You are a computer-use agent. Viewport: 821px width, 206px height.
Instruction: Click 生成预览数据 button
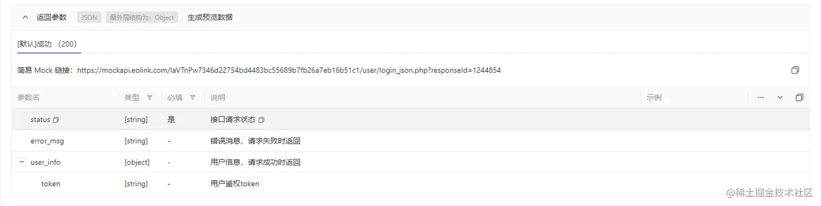[210, 17]
